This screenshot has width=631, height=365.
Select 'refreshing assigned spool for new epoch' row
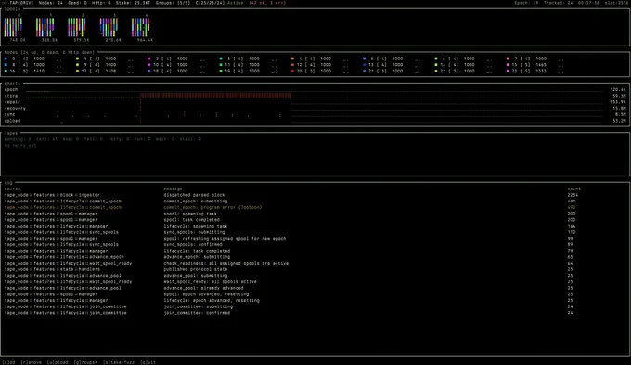pyautogui.click(x=292, y=239)
